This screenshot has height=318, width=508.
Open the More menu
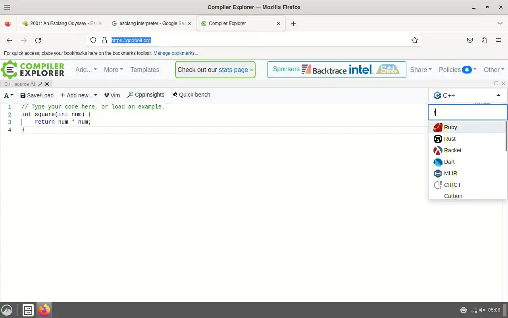click(113, 70)
